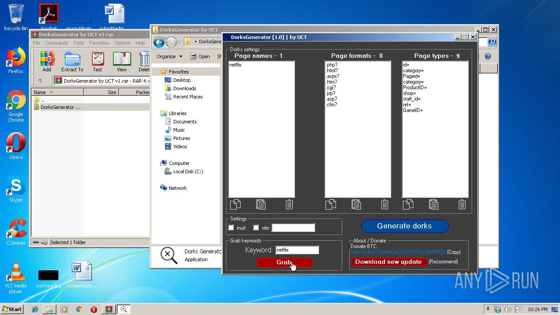Image resolution: width=560 pixels, height=315 pixels.
Task: Select netflix in Page names list
Action: 235,65
